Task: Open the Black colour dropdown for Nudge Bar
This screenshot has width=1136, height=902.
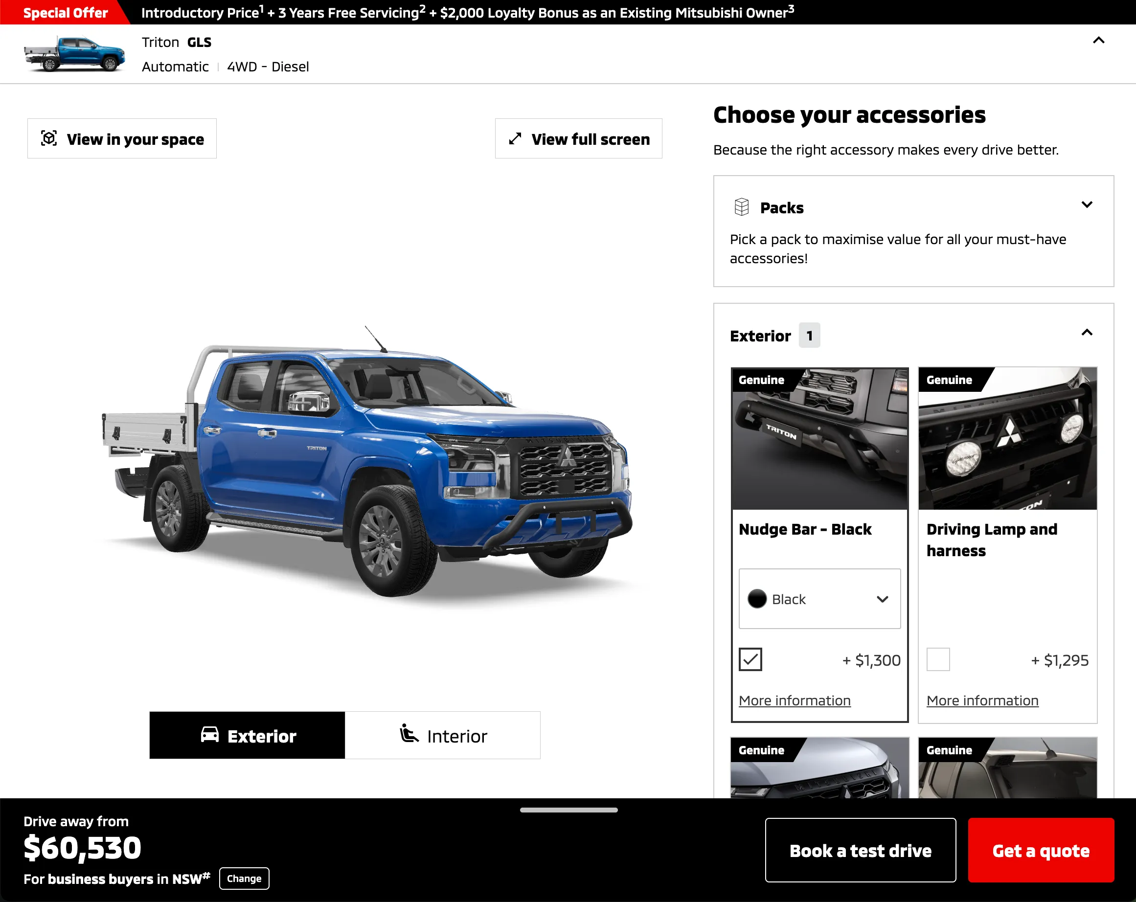Action: click(x=819, y=599)
